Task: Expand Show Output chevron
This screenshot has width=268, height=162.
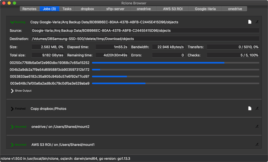Action: (x=12, y=91)
